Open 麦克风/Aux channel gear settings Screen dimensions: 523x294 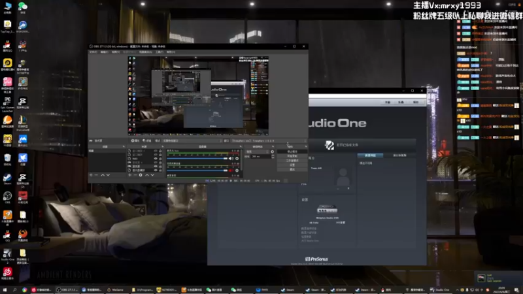(237, 159)
